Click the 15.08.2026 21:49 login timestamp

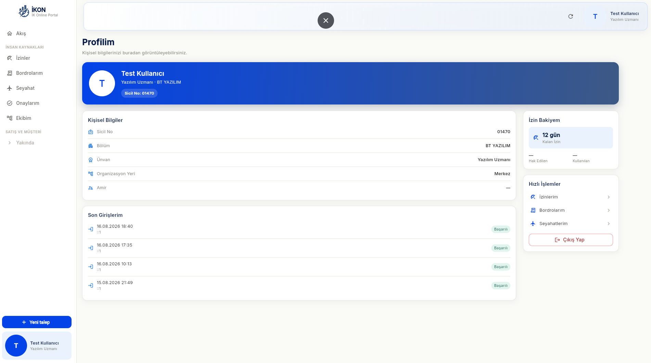point(115,283)
